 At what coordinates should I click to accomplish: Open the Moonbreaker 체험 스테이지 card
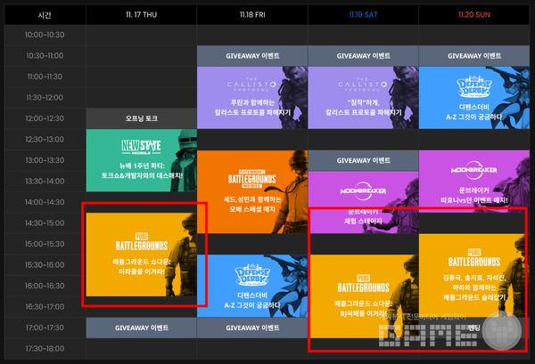coord(363,202)
